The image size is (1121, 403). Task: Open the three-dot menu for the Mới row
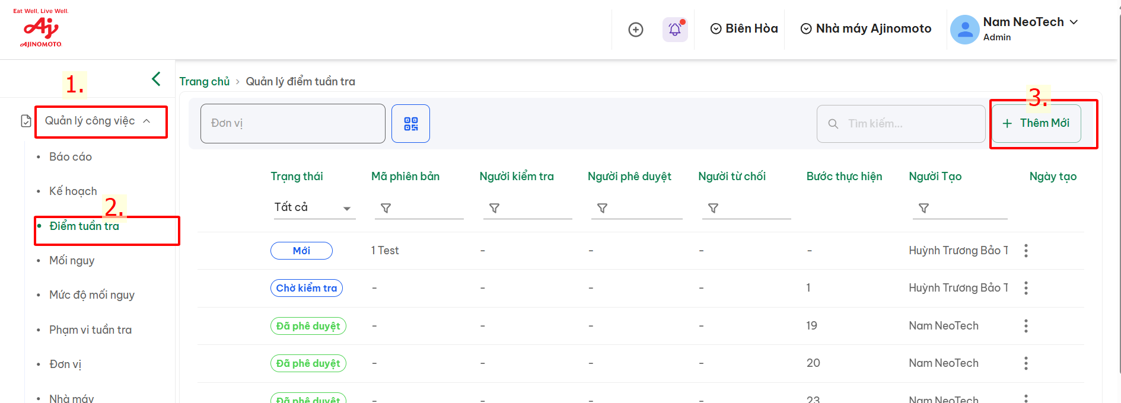coord(1026,251)
